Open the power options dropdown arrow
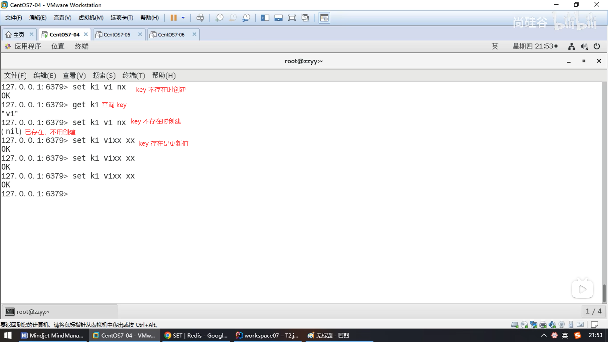The width and height of the screenshot is (608, 342). pos(183,18)
